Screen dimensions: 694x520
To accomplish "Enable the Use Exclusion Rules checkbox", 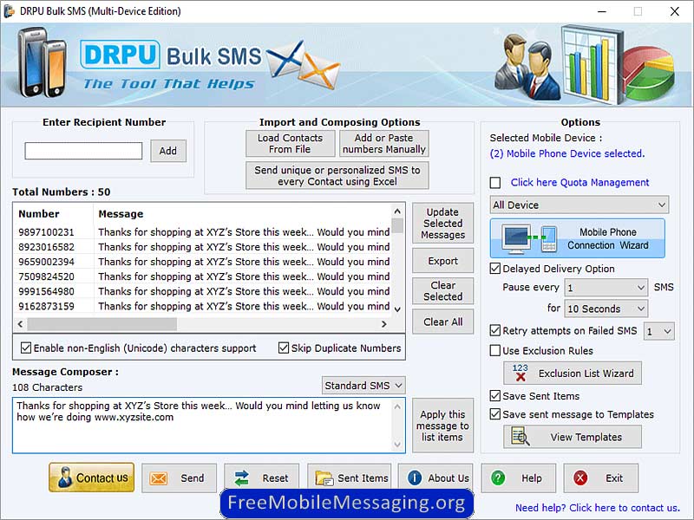I will point(495,351).
